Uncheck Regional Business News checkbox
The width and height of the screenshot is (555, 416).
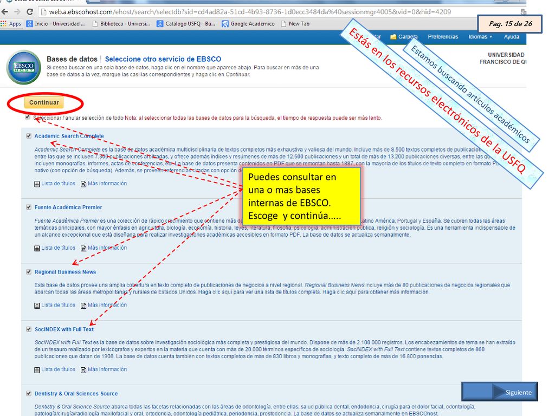click(29, 272)
